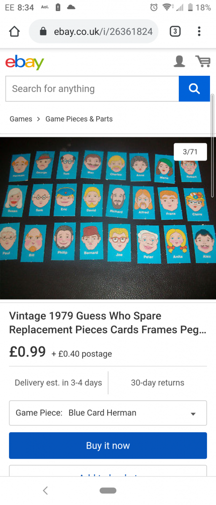Tap the Android home pill
The width and height of the screenshot is (216, 505).
pos(108,490)
